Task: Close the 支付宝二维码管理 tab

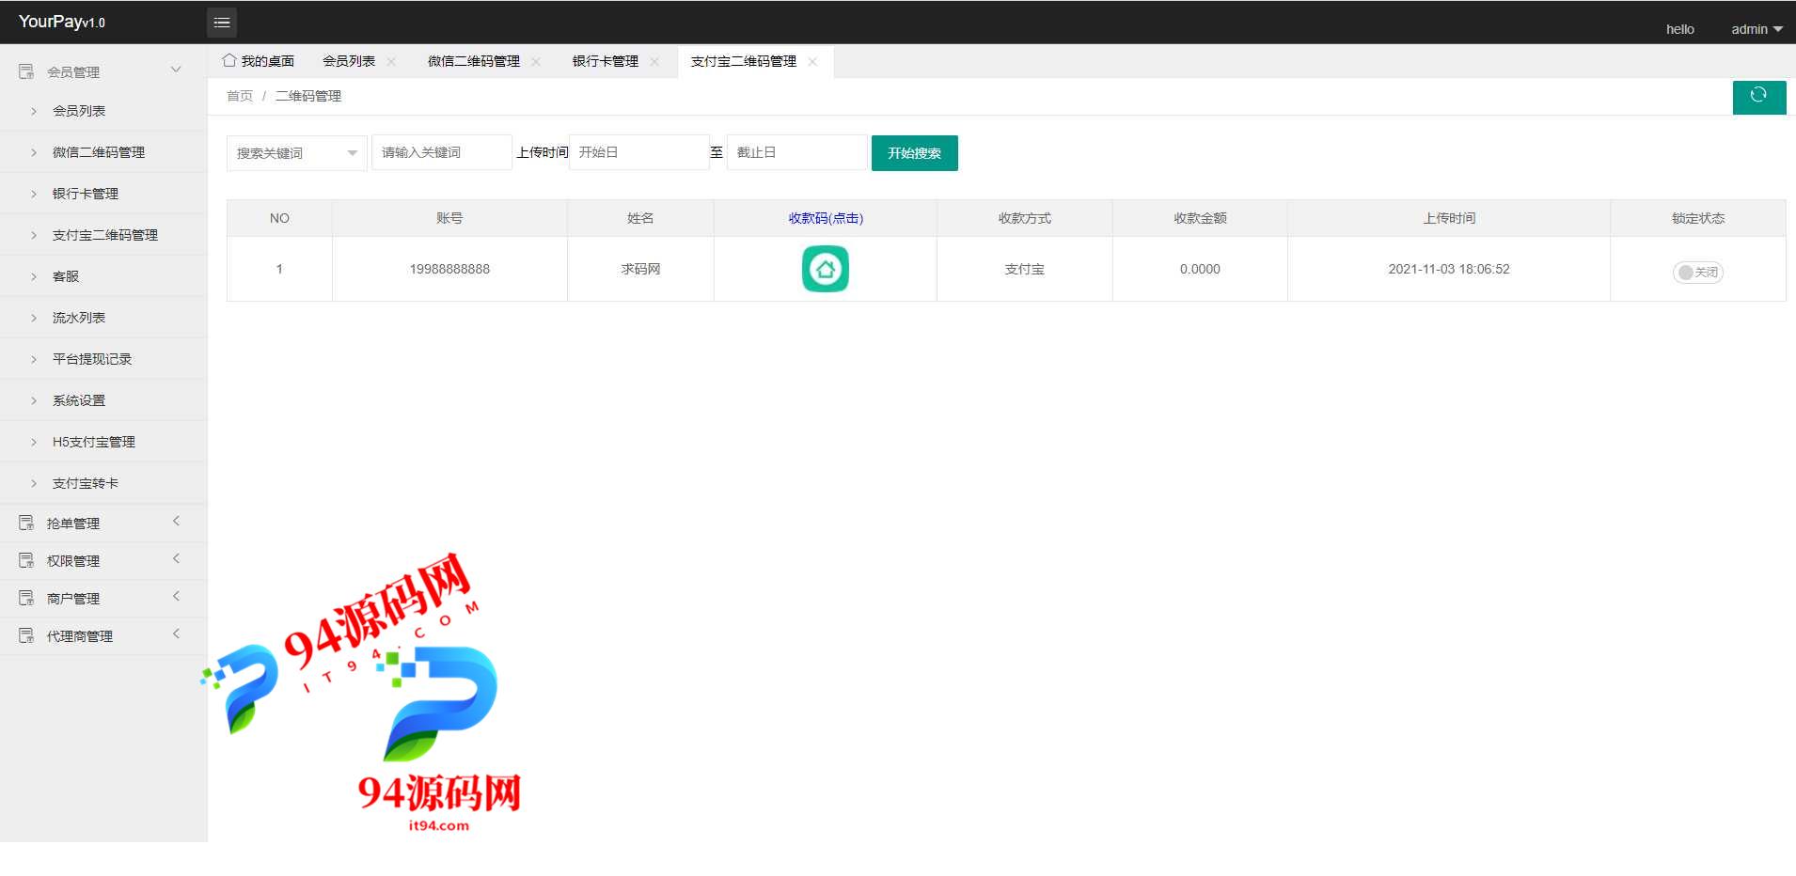Action: (812, 61)
